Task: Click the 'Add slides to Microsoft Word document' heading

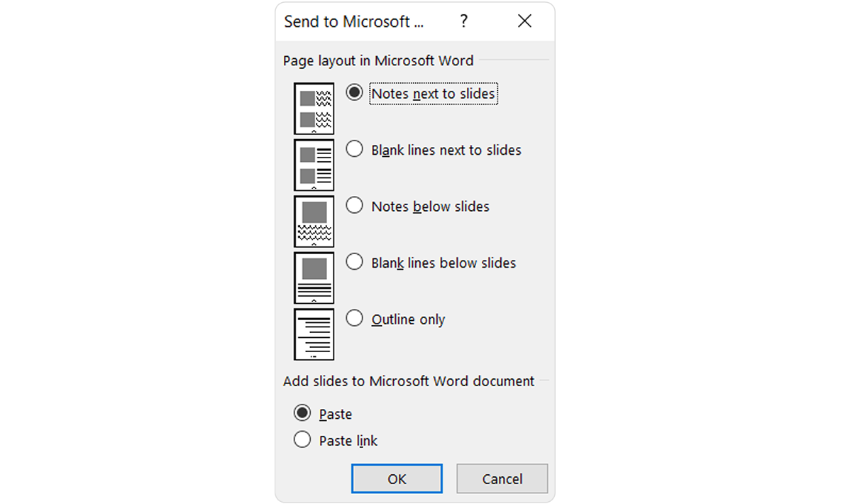Action: pos(409,381)
